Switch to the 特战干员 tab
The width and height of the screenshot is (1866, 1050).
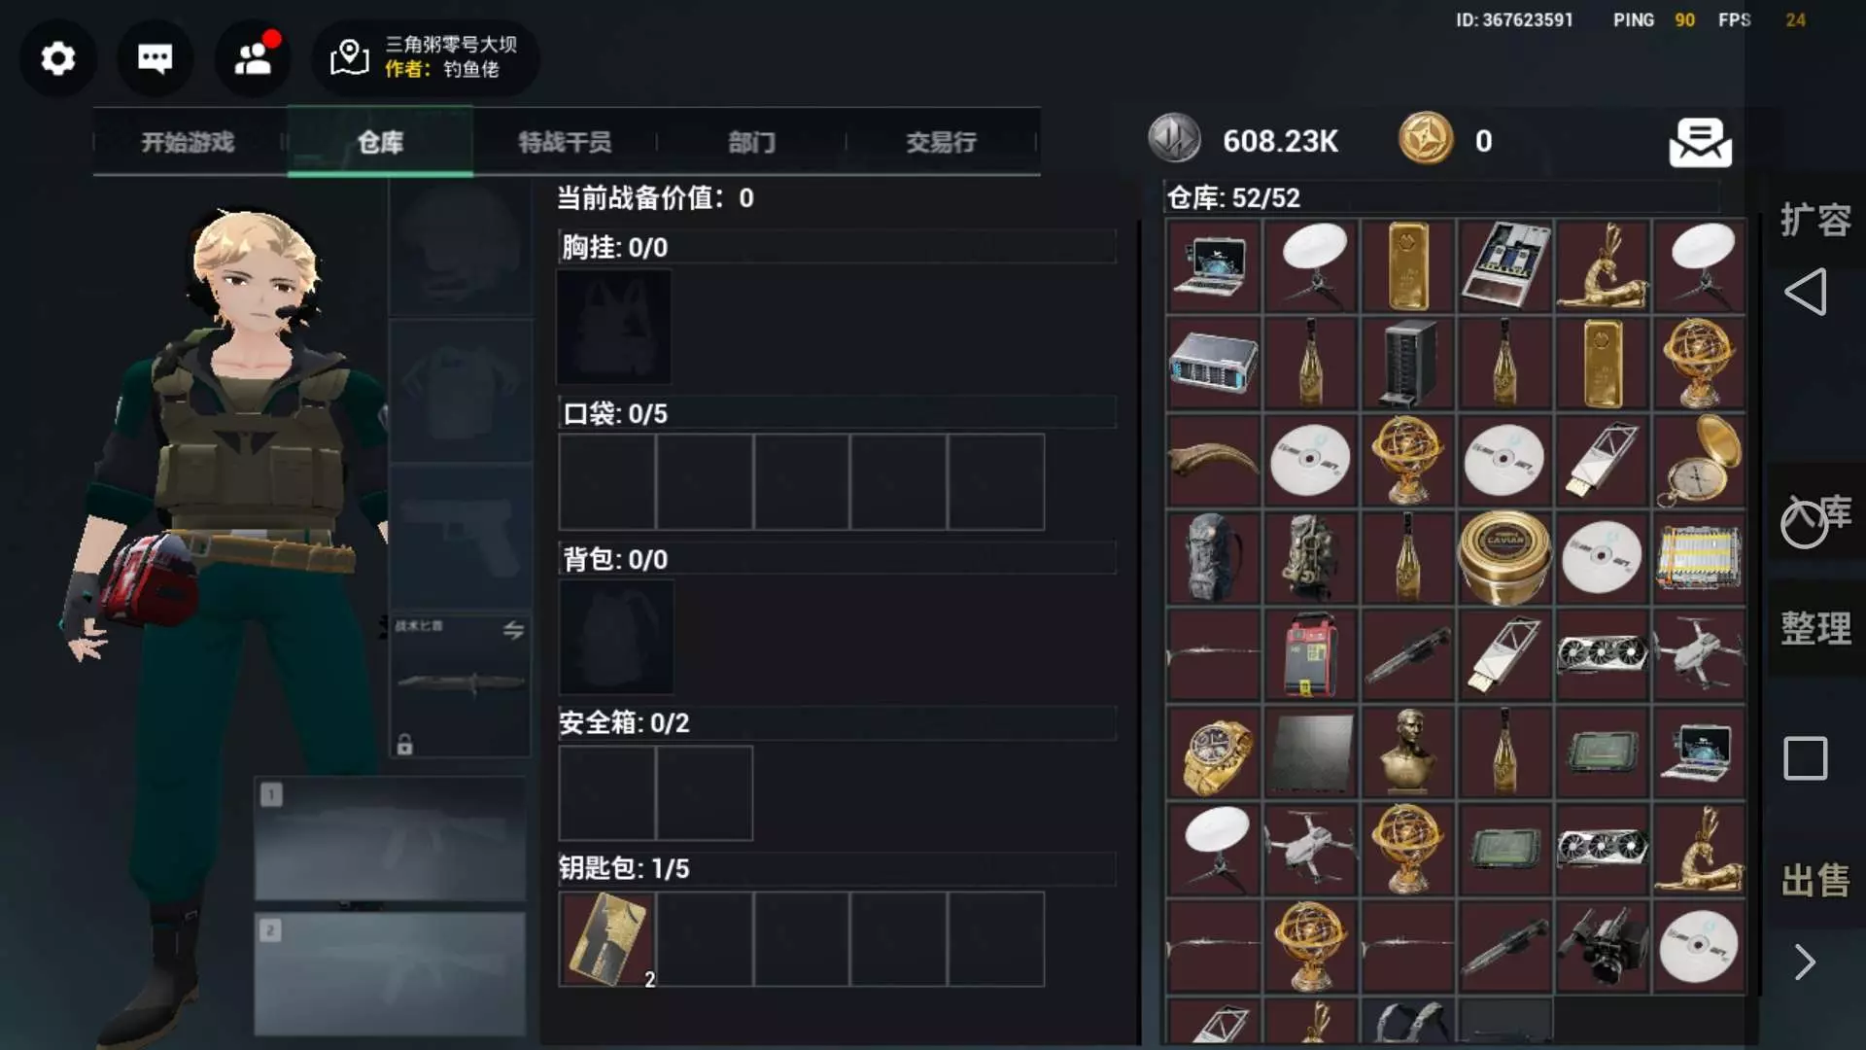point(565,142)
